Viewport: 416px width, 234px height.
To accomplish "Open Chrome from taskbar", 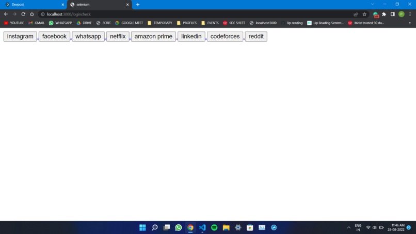I will pyautogui.click(x=190, y=228).
